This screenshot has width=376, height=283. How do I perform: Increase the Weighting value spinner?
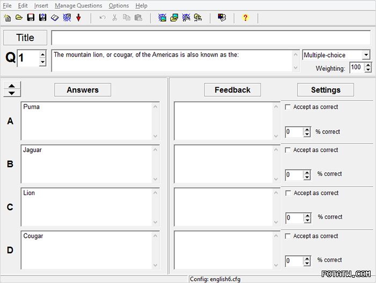(x=368, y=65)
